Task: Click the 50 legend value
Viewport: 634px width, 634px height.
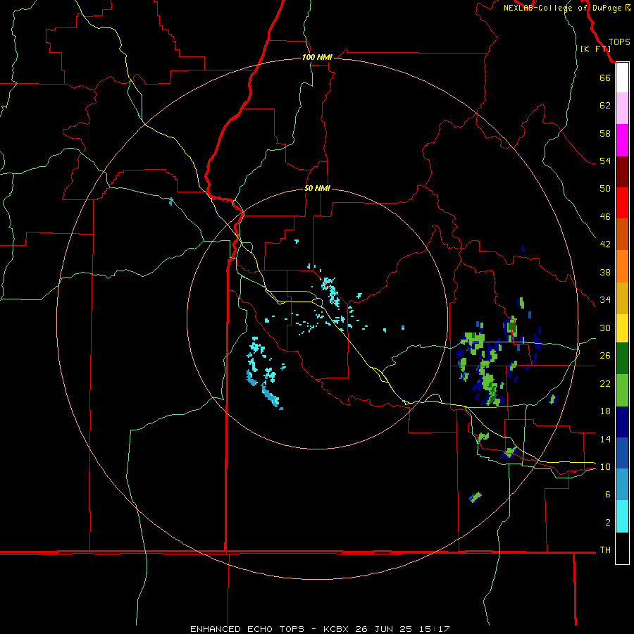Action: 605,188
